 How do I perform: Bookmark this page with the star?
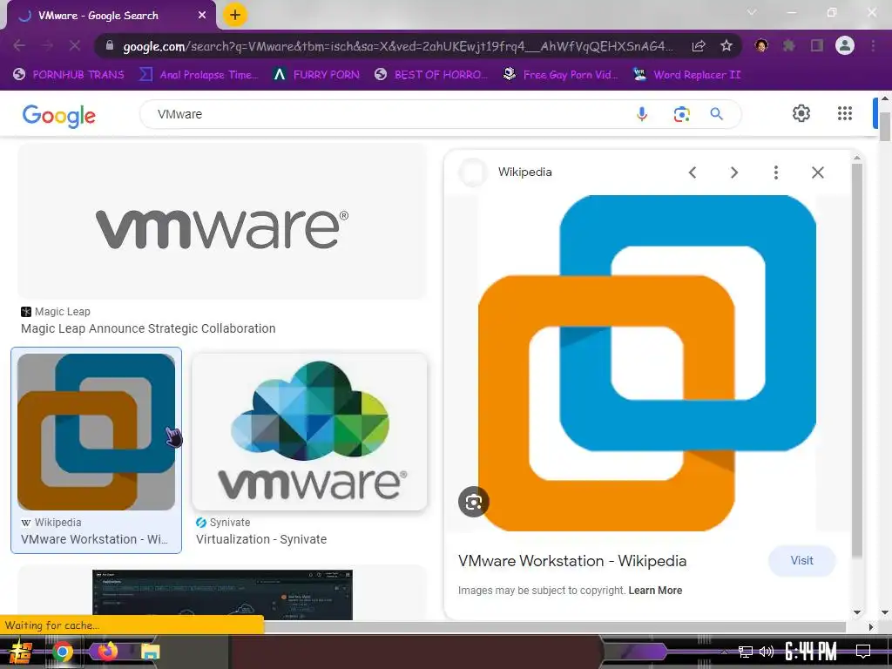coord(726,46)
